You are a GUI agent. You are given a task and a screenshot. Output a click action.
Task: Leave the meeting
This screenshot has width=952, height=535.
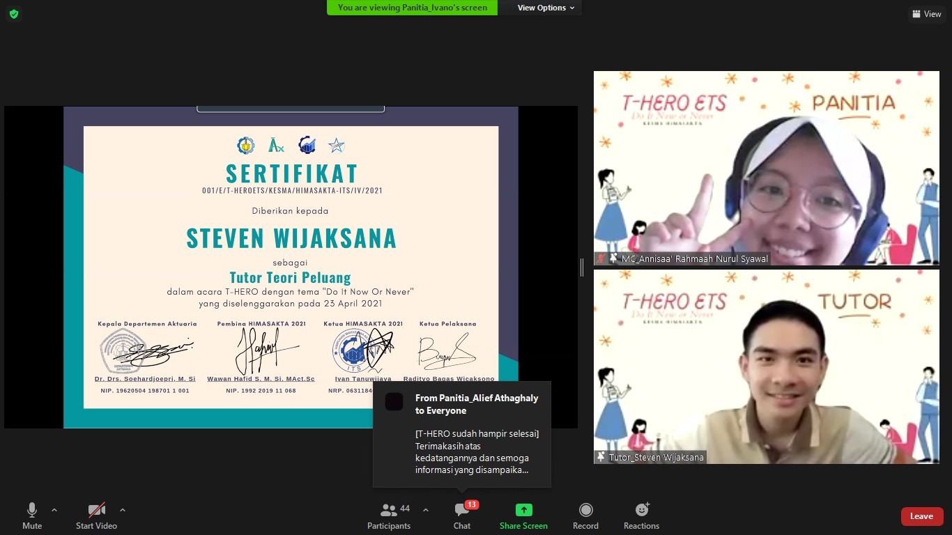[x=921, y=516]
